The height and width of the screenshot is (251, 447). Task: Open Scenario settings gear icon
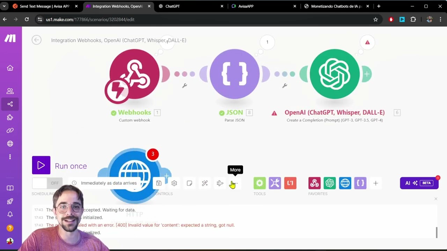pos(174,183)
